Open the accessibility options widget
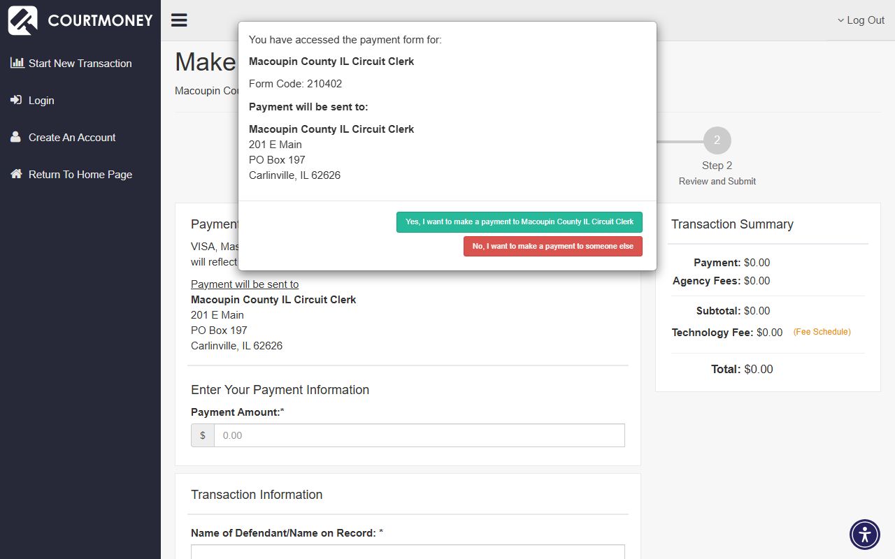This screenshot has height=559, width=895. (865, 535)
